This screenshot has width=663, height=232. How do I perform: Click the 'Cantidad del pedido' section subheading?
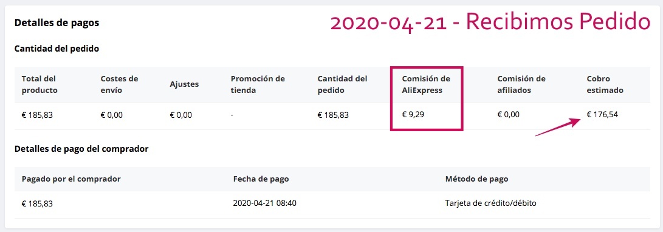coord(57,49)
